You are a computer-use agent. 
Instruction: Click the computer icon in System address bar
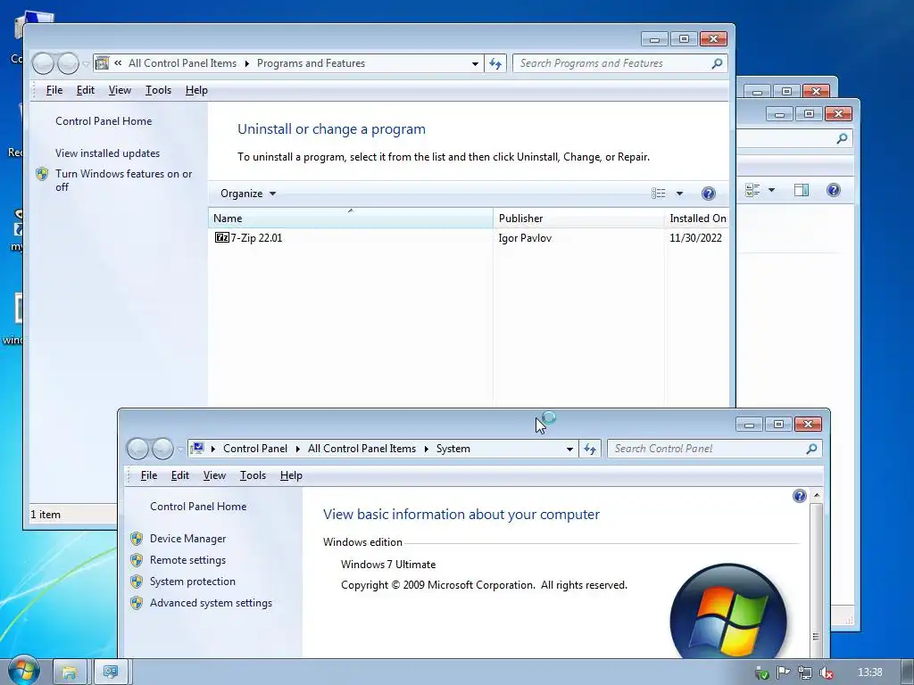(x=197, y=448)
